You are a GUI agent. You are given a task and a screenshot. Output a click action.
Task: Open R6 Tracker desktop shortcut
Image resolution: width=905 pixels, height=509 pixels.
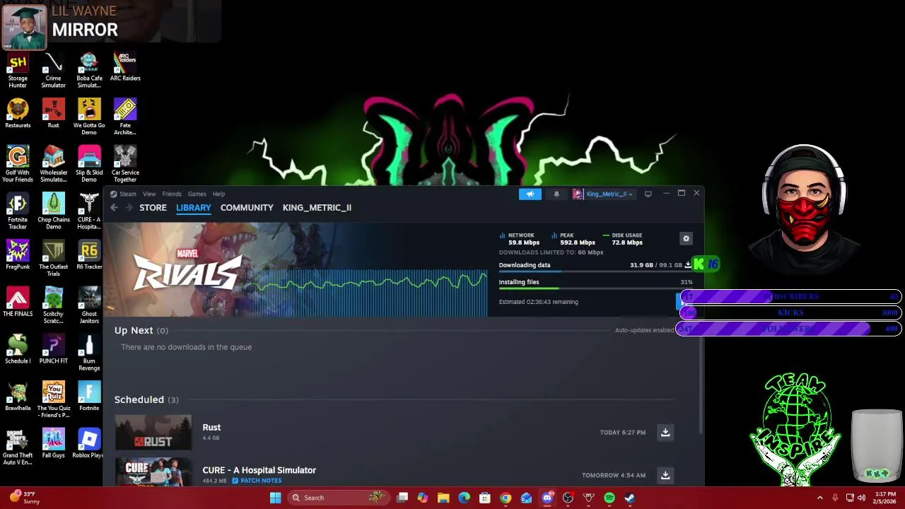(89, 255)
